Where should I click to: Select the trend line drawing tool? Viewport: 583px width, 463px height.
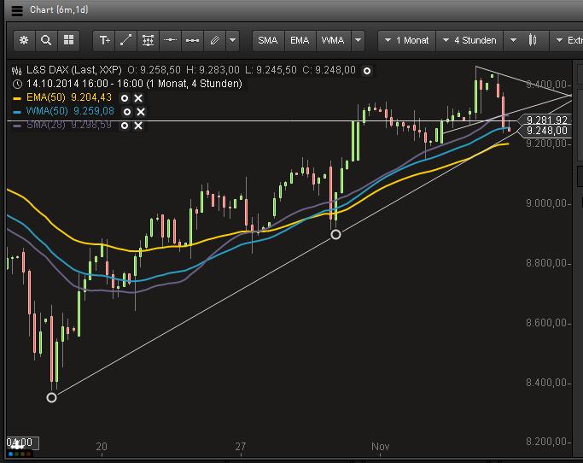126,40
